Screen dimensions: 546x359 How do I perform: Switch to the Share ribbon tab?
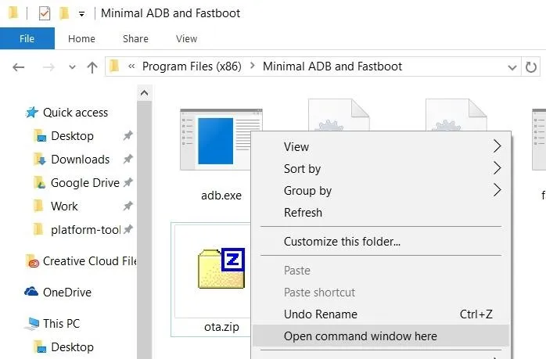point(135,38)
